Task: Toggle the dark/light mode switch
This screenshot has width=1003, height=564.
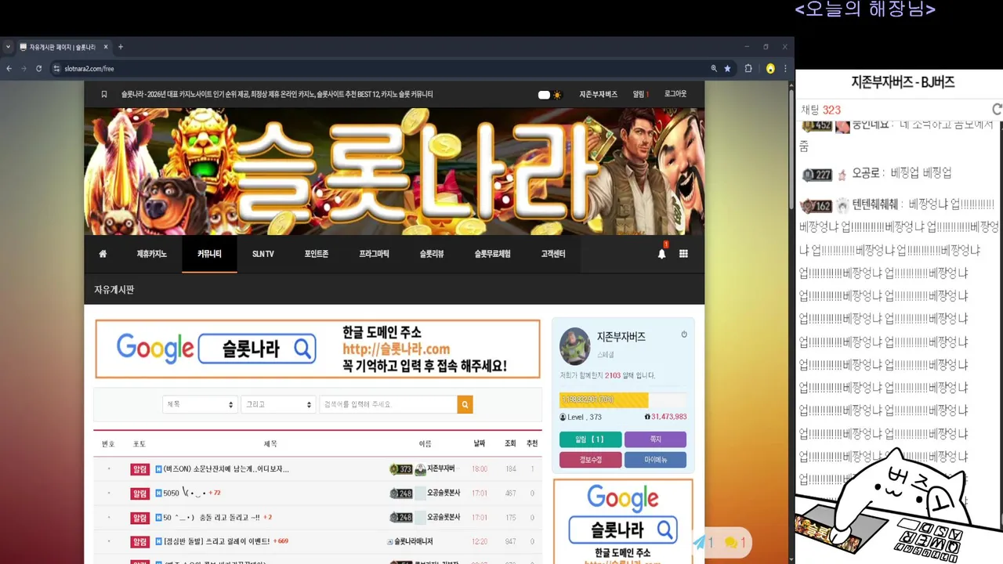Action: pos(549,95)
